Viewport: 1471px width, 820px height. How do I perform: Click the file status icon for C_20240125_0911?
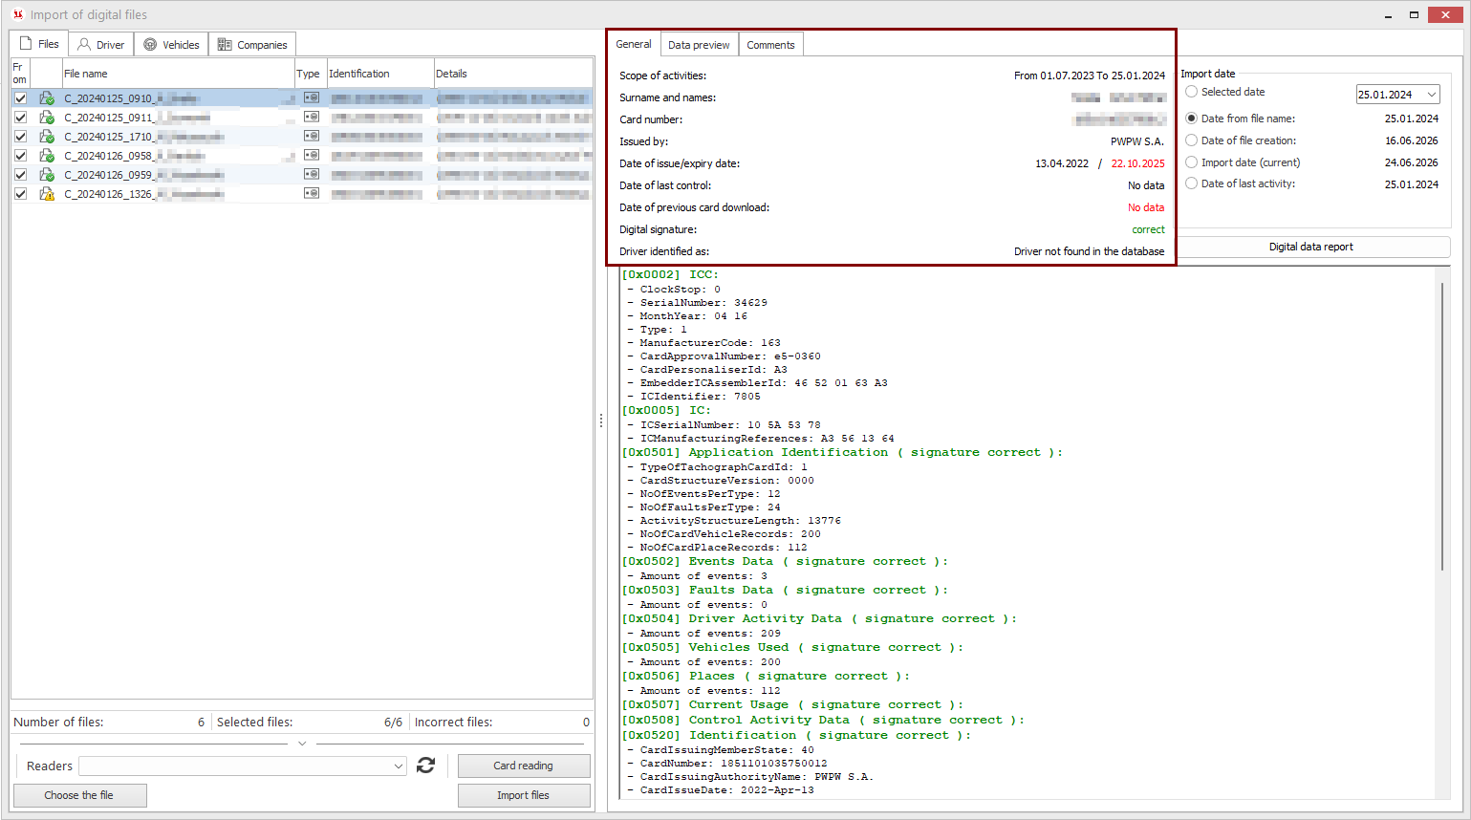click(46, 118)
